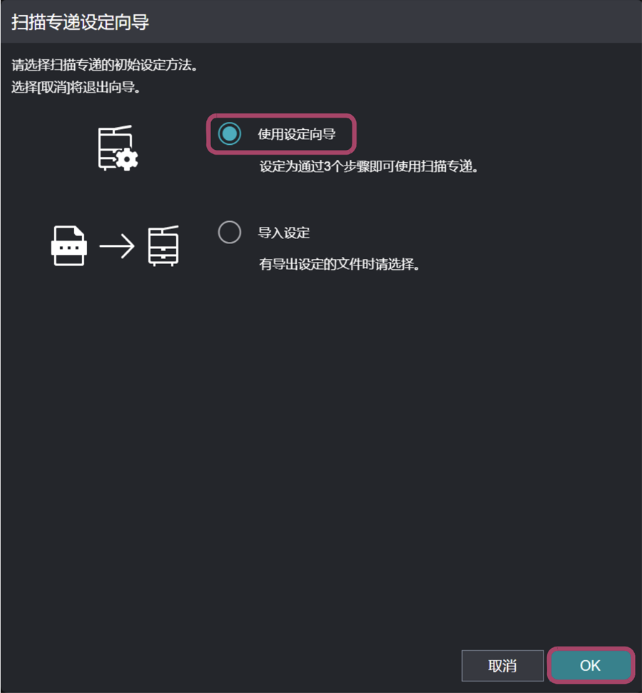Select the 导入设定 radio button circle

pyautogui.click(x=229, y=232)
